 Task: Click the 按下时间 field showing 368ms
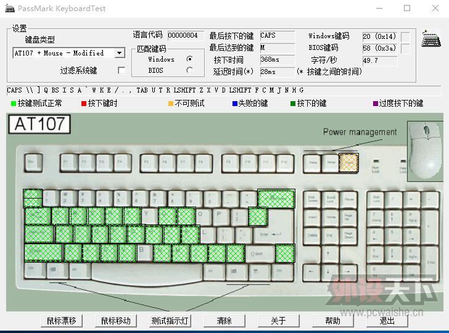(x=277, y=60)
